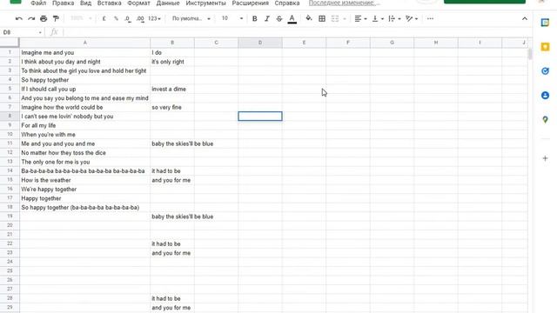The image size is (557, 313).
Task: Open the Данные menu
Action: pos(168,3)
